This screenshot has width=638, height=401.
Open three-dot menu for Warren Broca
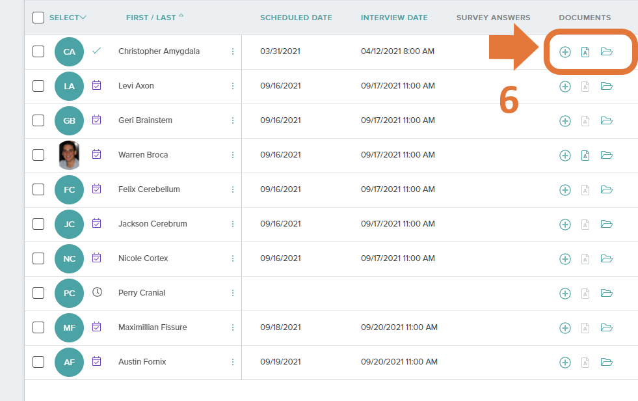233,155
